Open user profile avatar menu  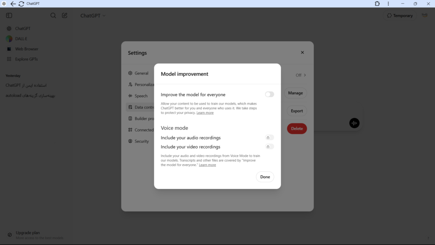point(425,16)
